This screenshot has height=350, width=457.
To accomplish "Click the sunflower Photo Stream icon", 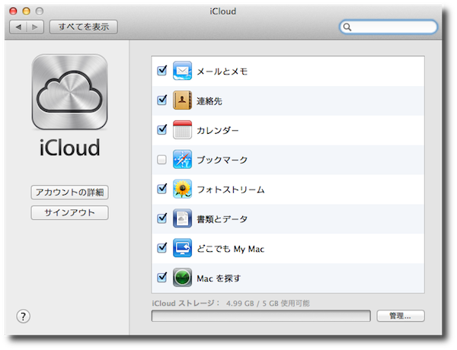I will pyautogui.click(x=182, y=189).
